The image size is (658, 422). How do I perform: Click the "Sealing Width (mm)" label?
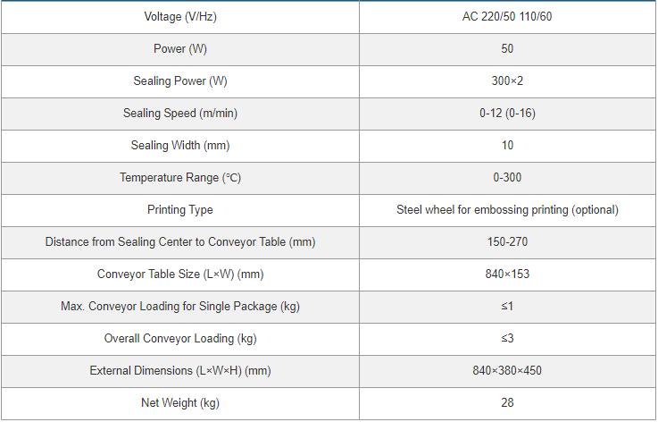coord(179,146)
